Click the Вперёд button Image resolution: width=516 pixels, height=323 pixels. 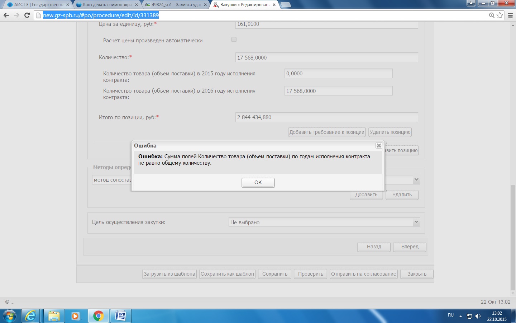410,247
